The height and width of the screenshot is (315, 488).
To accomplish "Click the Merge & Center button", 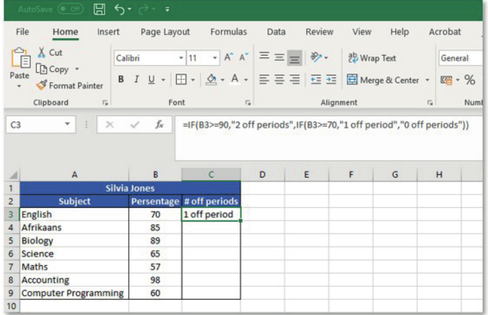I will (x=383, y=80).
